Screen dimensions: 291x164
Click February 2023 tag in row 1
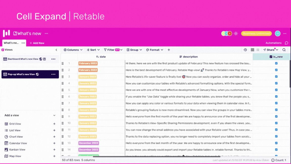[x=88, y=64]
